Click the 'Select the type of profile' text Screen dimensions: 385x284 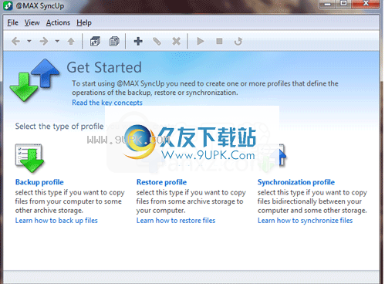59,127
